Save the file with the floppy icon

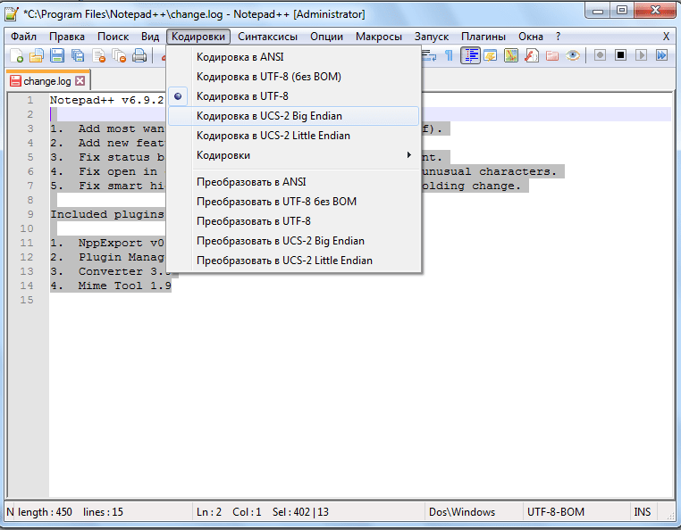(x=57, y=55)
